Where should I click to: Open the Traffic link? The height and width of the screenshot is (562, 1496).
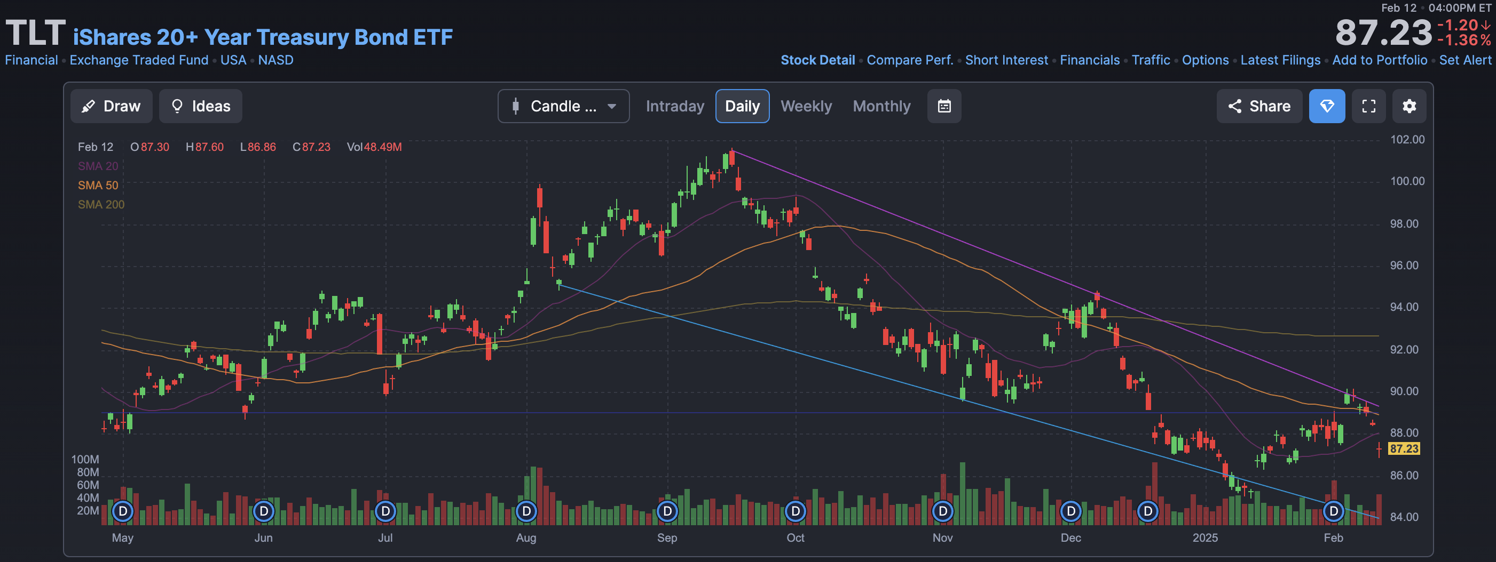[1151, 60]
